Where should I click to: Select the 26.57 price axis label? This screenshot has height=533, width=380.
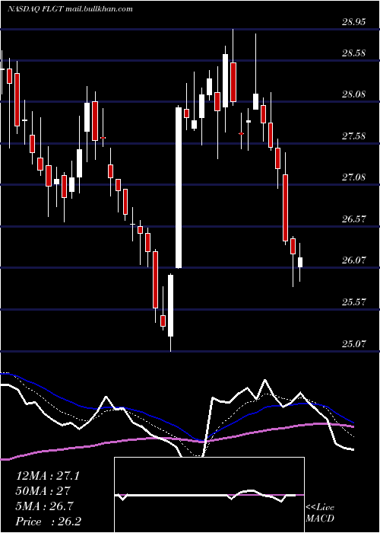353,219
